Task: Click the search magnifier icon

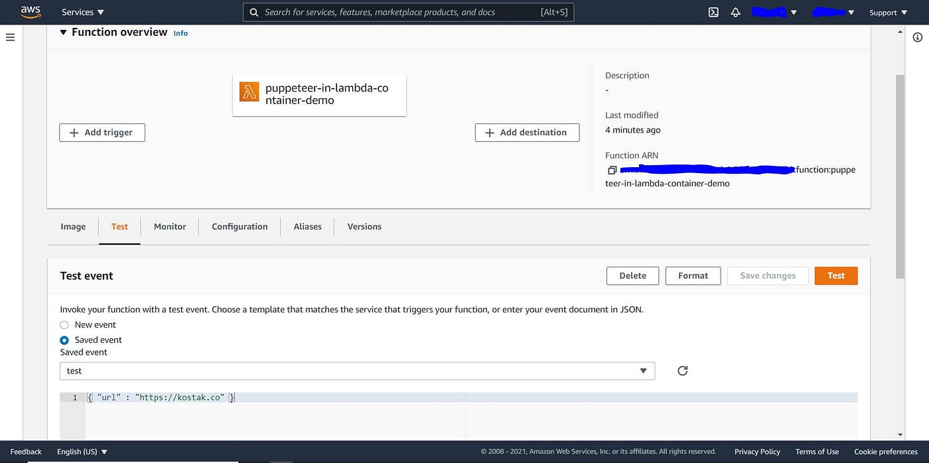Action: 254,12
